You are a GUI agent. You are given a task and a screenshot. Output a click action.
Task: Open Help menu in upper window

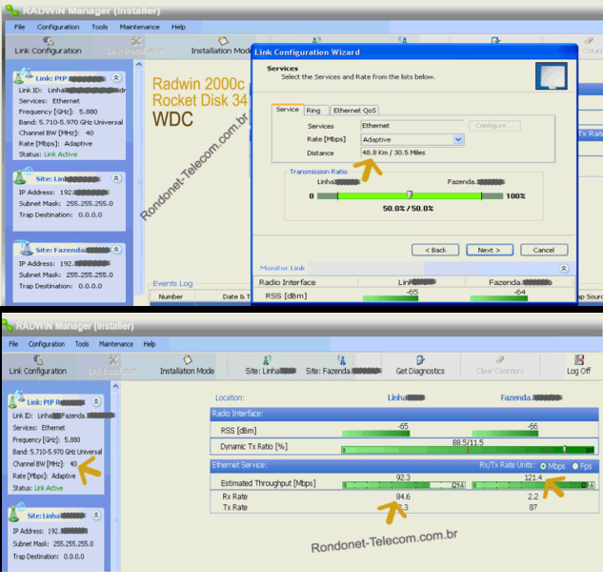point(178,27)
